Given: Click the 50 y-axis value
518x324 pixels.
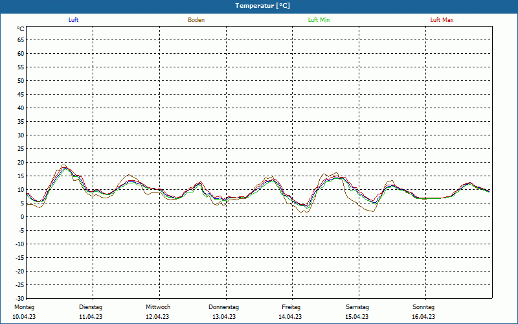Looking at the screenshot, I should (21, 80).
